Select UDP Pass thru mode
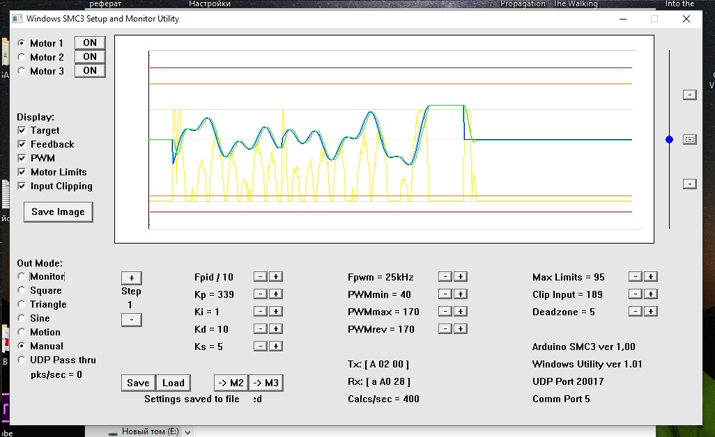Viewport: 715px width, 437px height. (22, 360)
